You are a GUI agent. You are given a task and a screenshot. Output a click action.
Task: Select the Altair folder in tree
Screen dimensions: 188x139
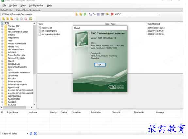click(10, 41)
